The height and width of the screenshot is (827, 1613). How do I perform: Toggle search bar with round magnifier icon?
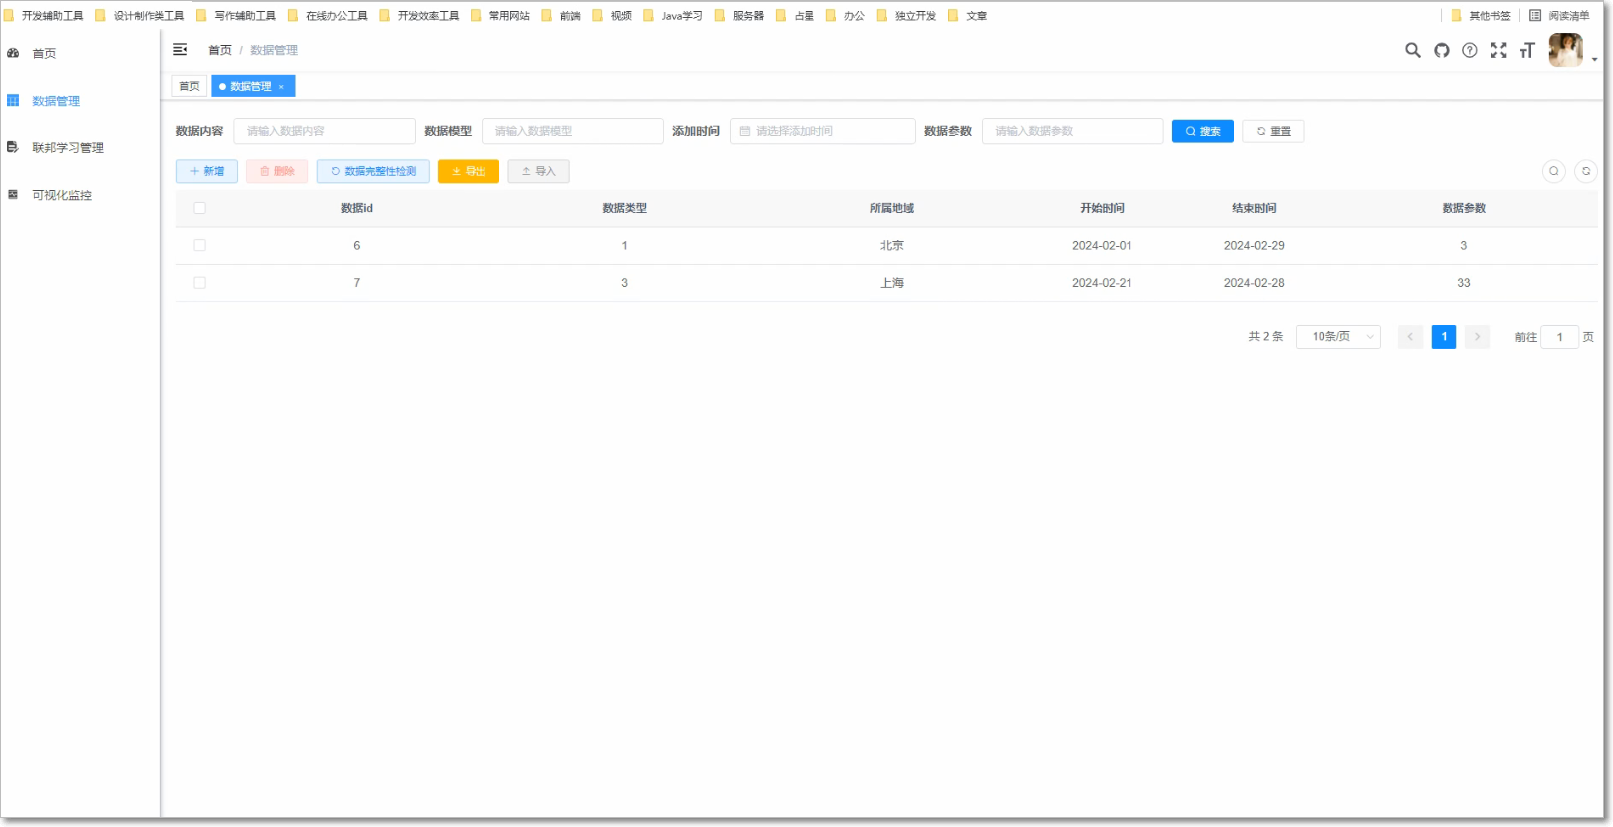point(1553,171)
